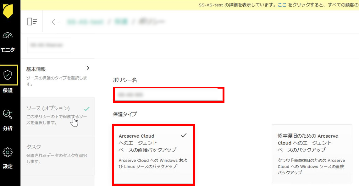
Task: Click the Arcserve shield logo
Action: 8,11
